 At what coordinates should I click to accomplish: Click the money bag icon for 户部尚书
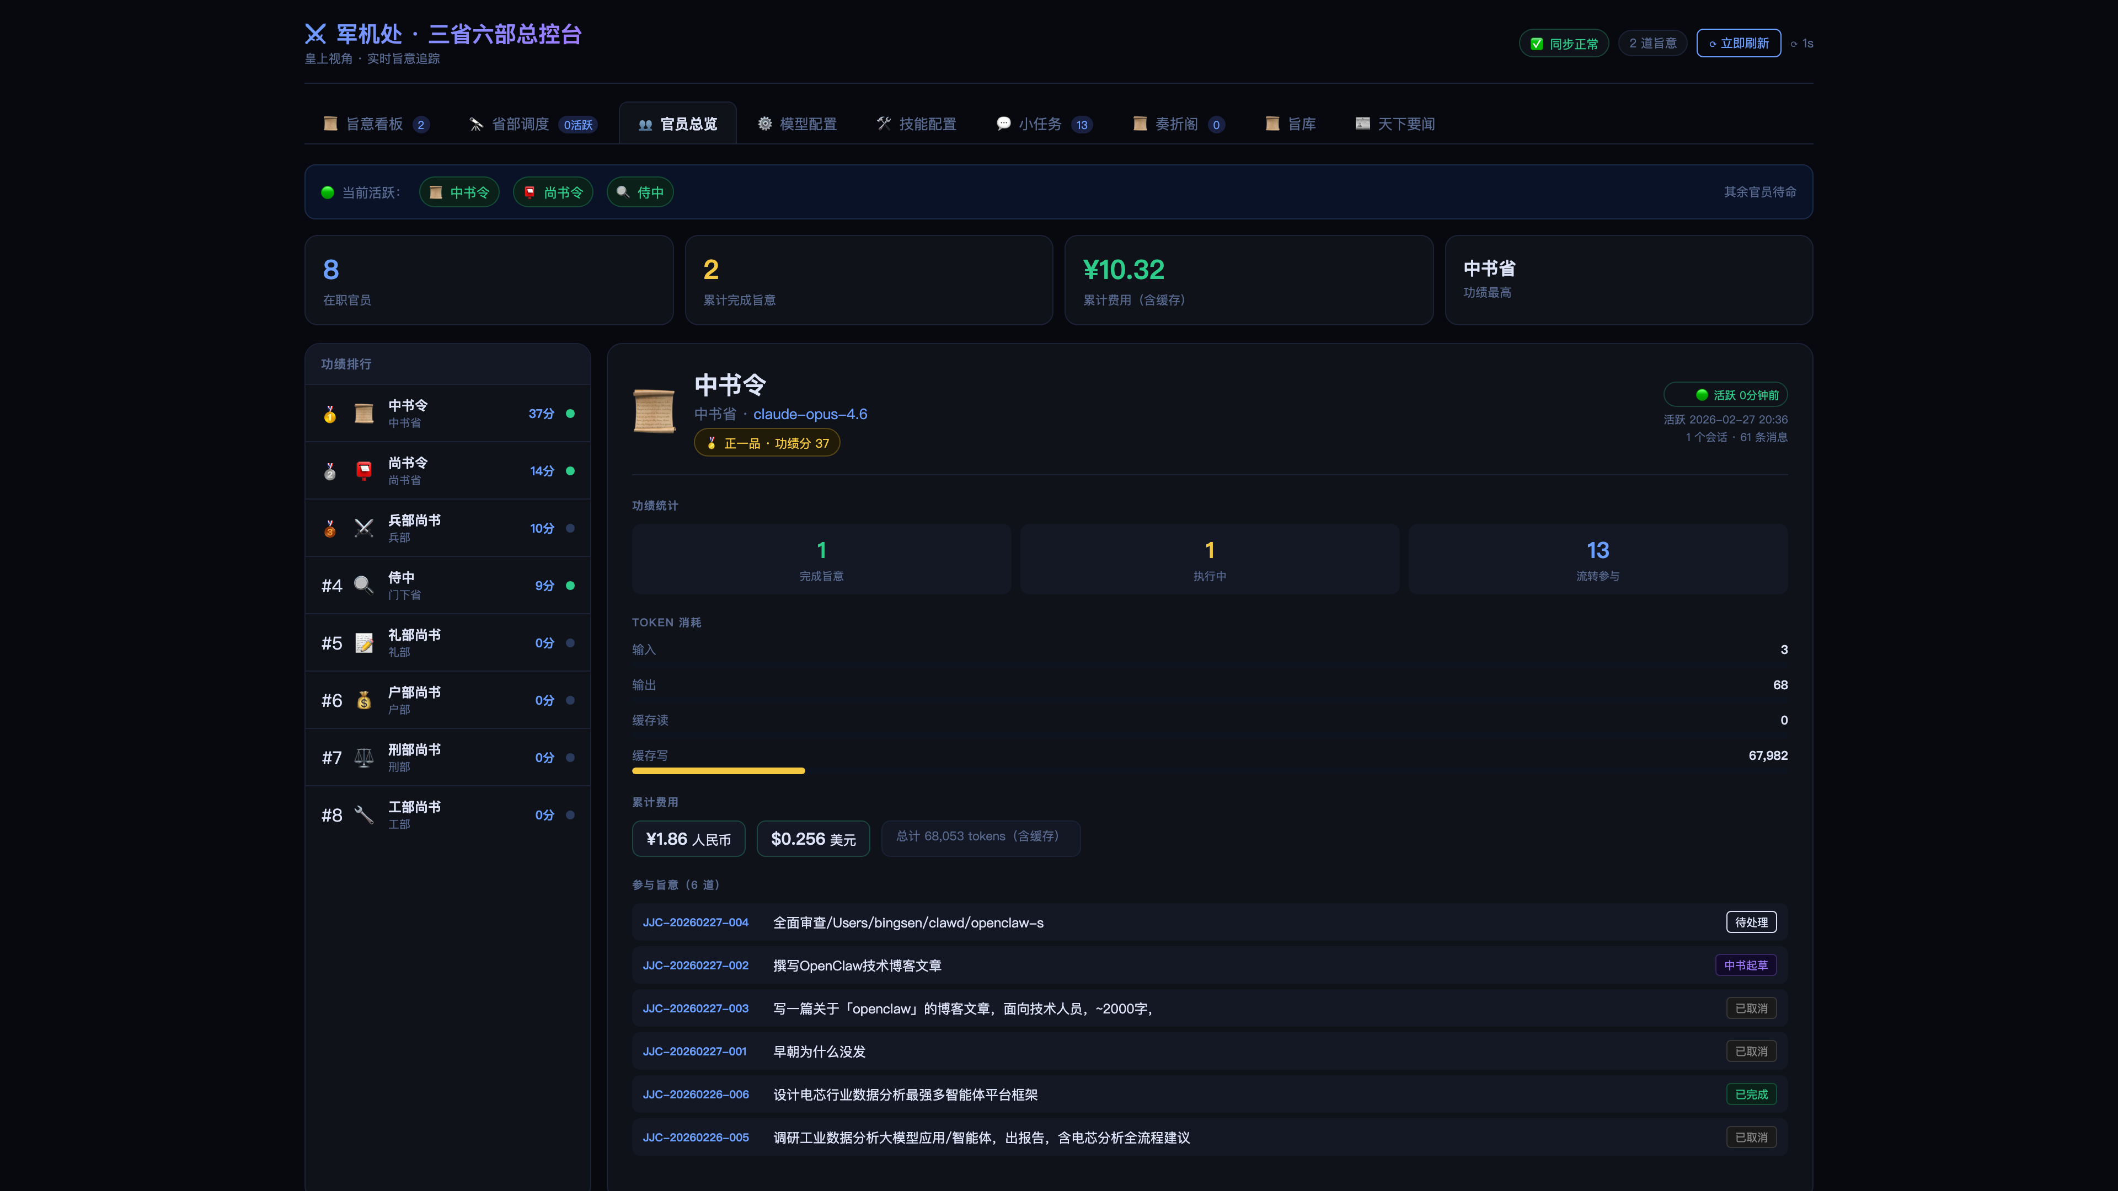(x=363, y=700)
